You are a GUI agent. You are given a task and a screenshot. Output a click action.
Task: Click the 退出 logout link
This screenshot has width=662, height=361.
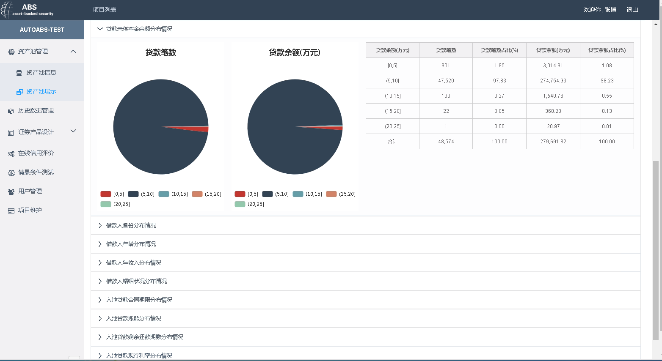coord(632,10)
